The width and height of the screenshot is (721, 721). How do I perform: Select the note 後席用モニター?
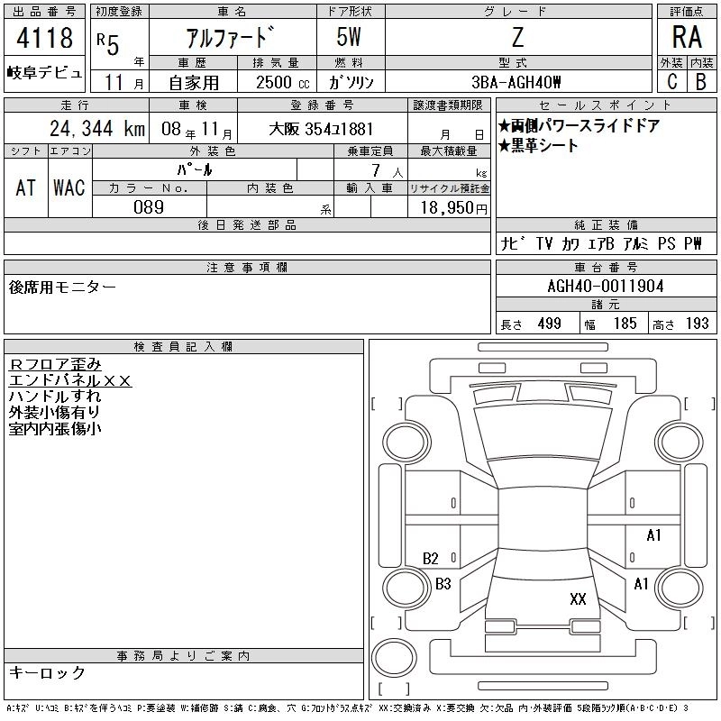point(62,287)
